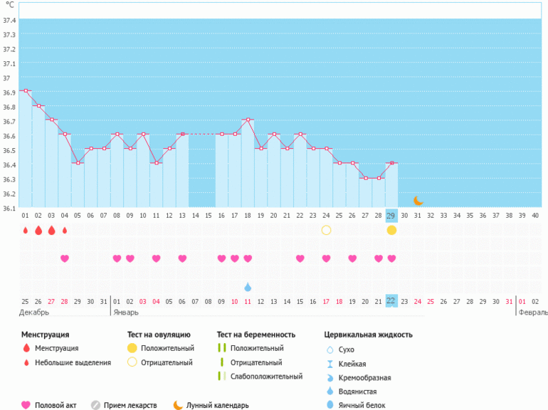
Task: Click the Прием лекарств pill icon in legend
Action: tap(95, 405)
